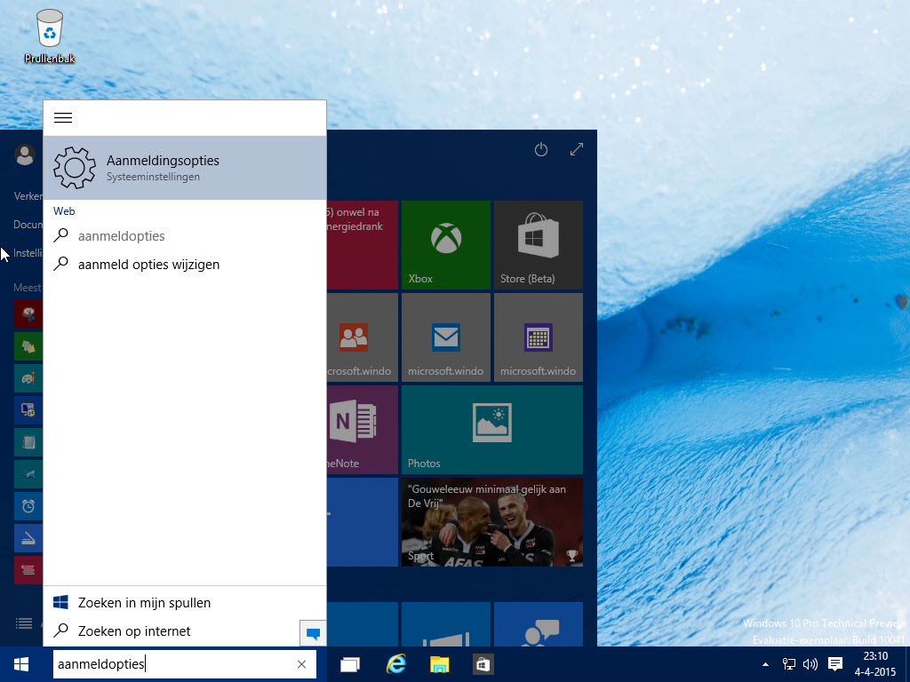This screenshot has height=682, width=910.
Task: Open the Windows Start button
Action: pos(21,664)
